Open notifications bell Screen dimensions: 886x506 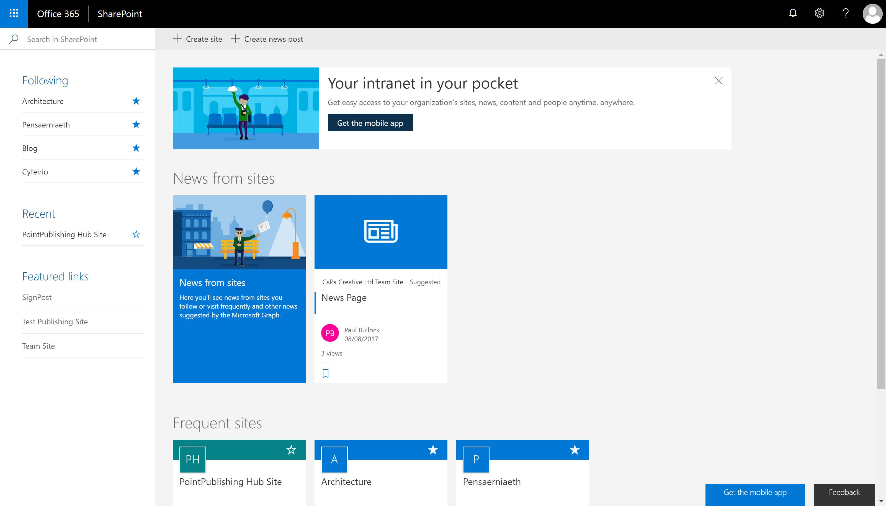[792, 13]
